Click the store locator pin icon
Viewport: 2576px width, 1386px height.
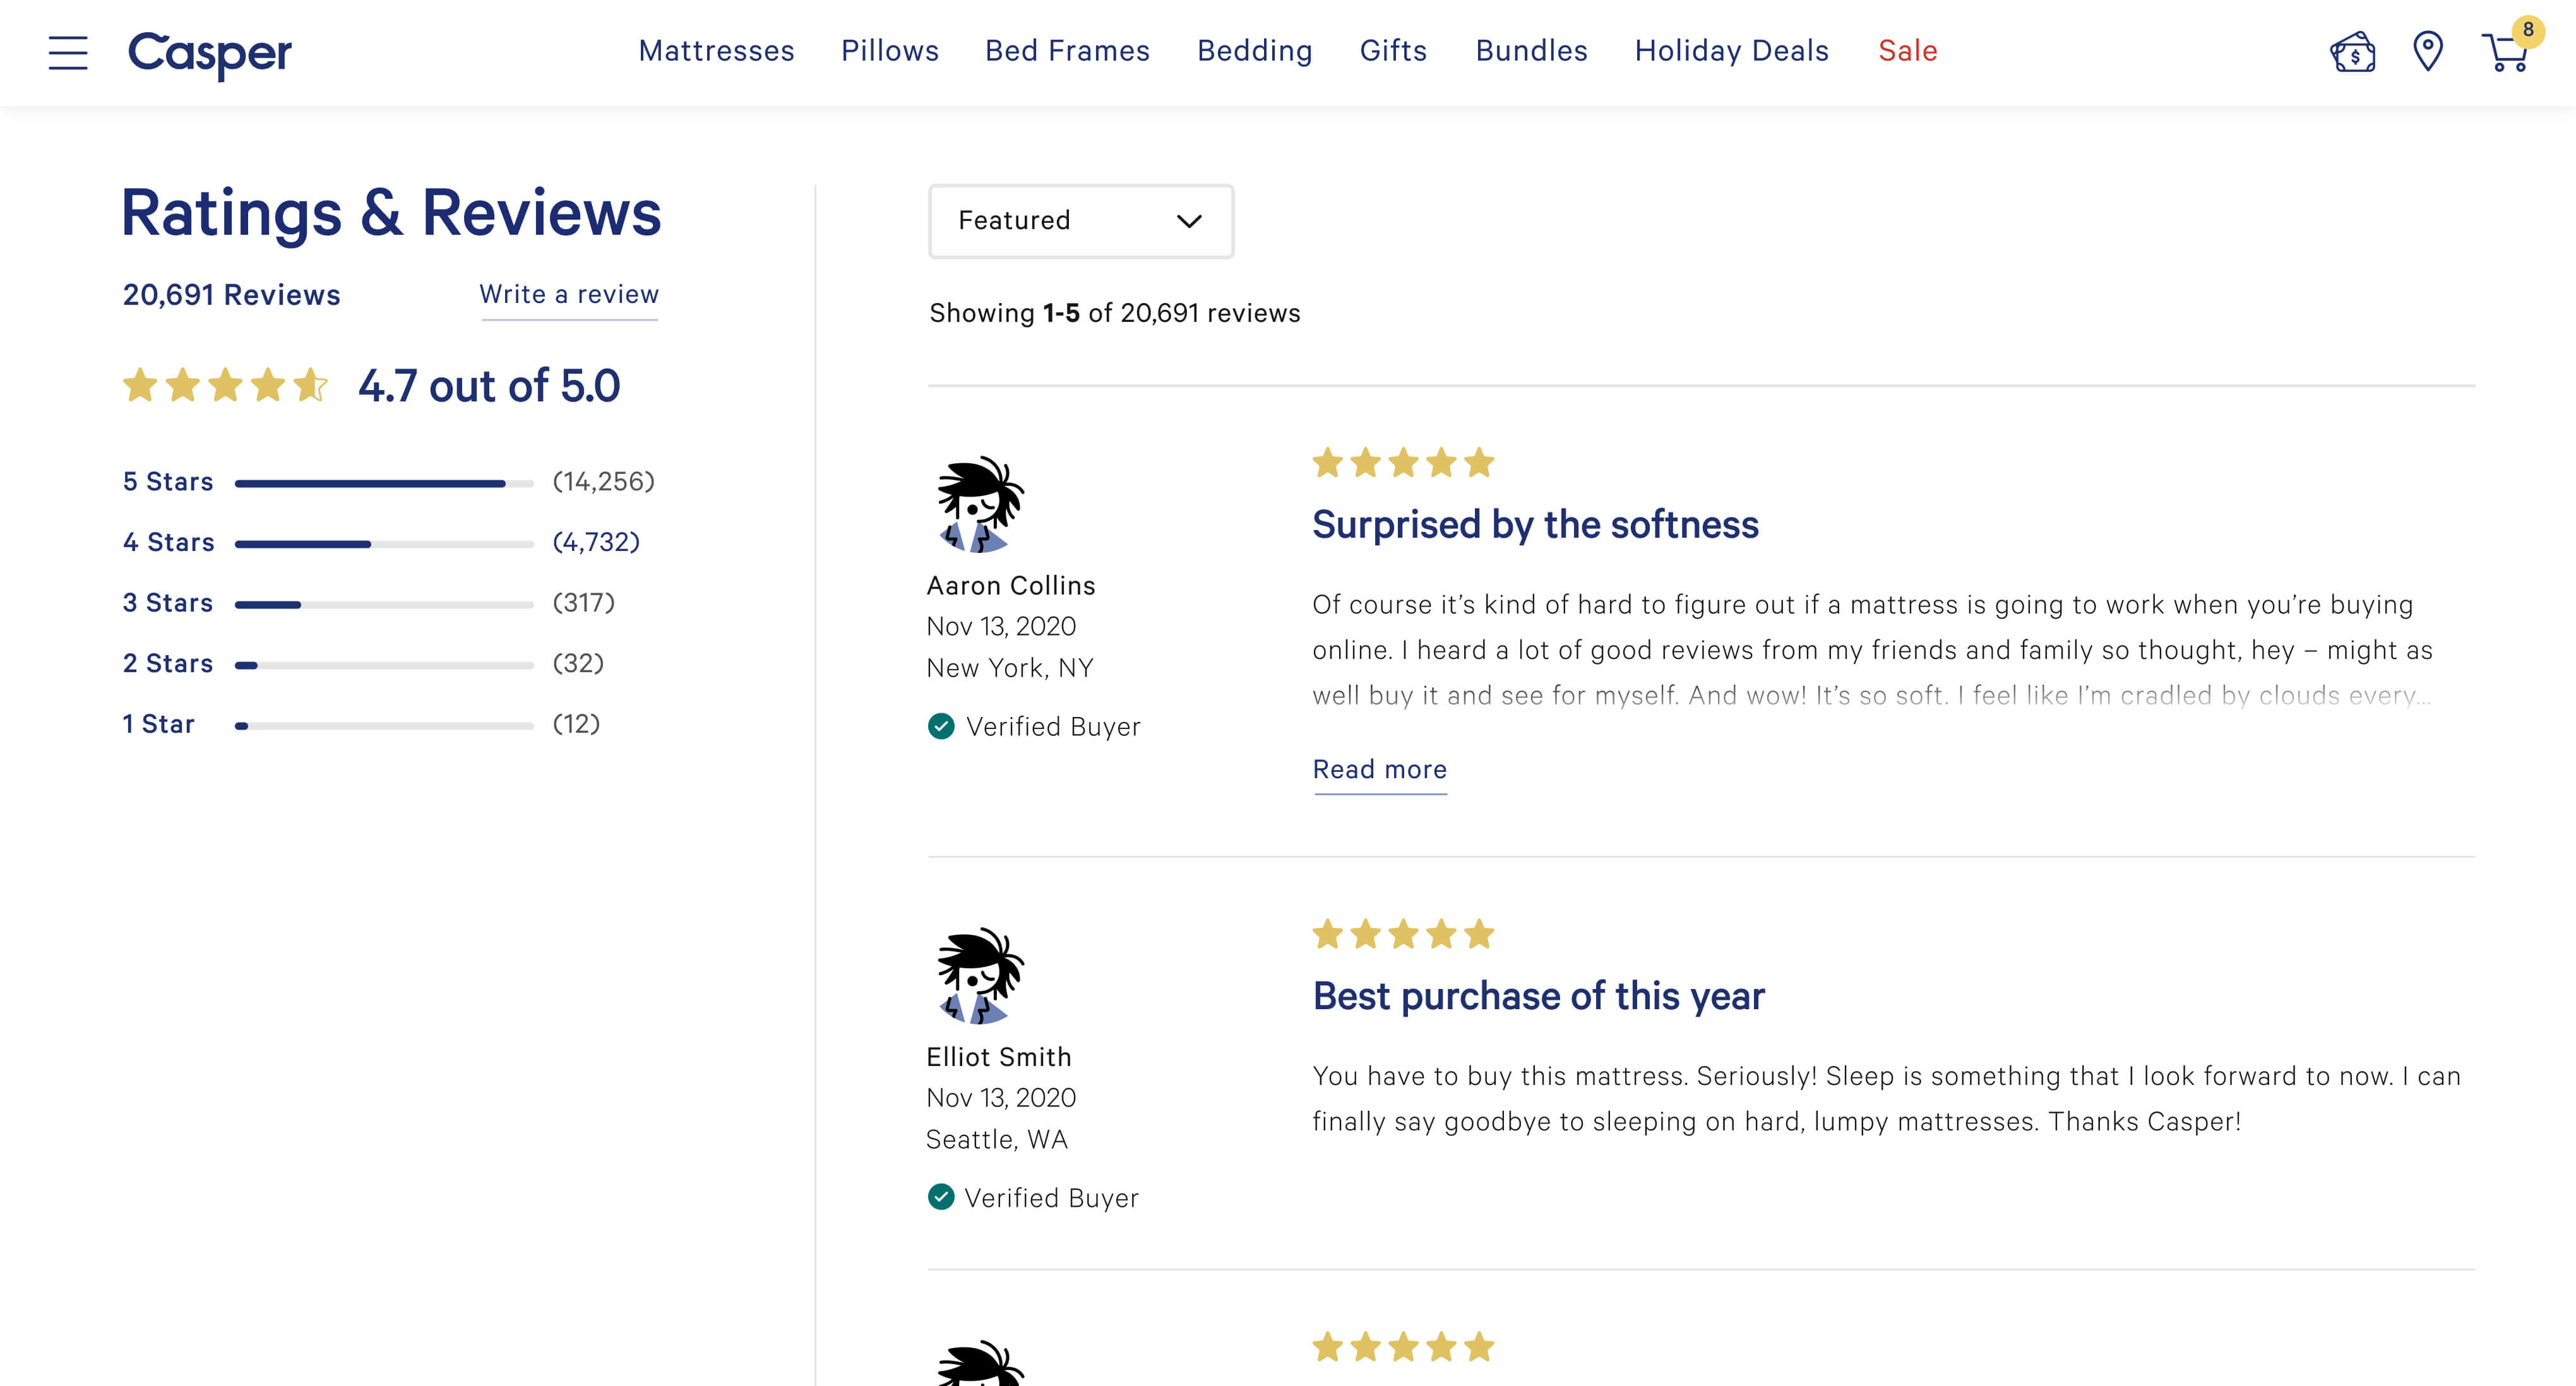pos(2428,51)
